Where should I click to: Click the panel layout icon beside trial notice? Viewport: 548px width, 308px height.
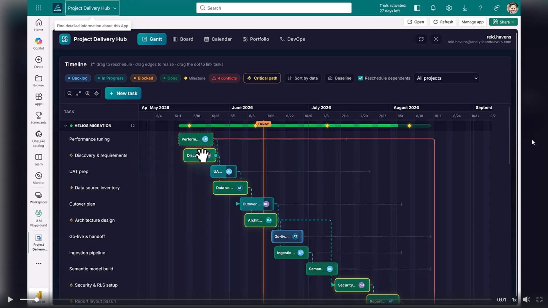[417, 8]
